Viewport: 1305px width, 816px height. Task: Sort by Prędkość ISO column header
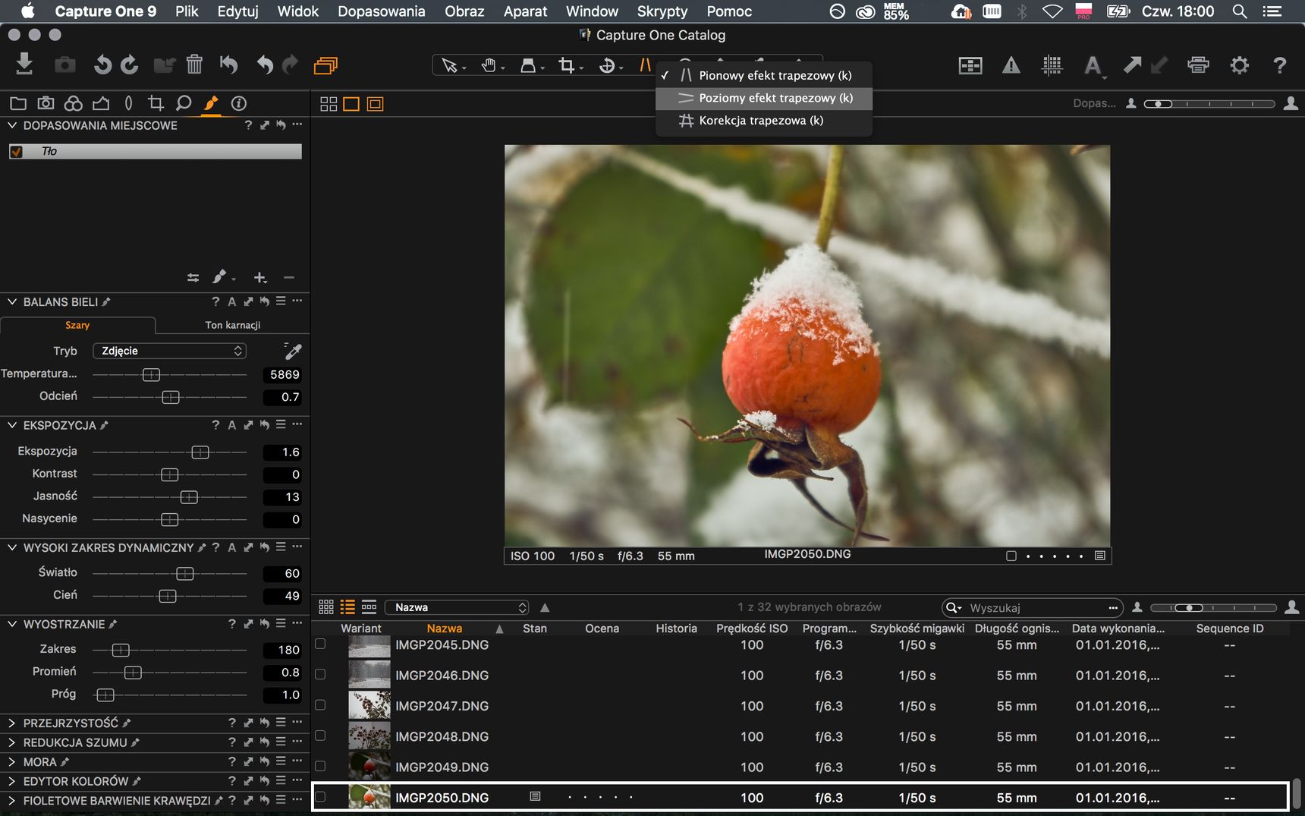(x=752, y=629)
